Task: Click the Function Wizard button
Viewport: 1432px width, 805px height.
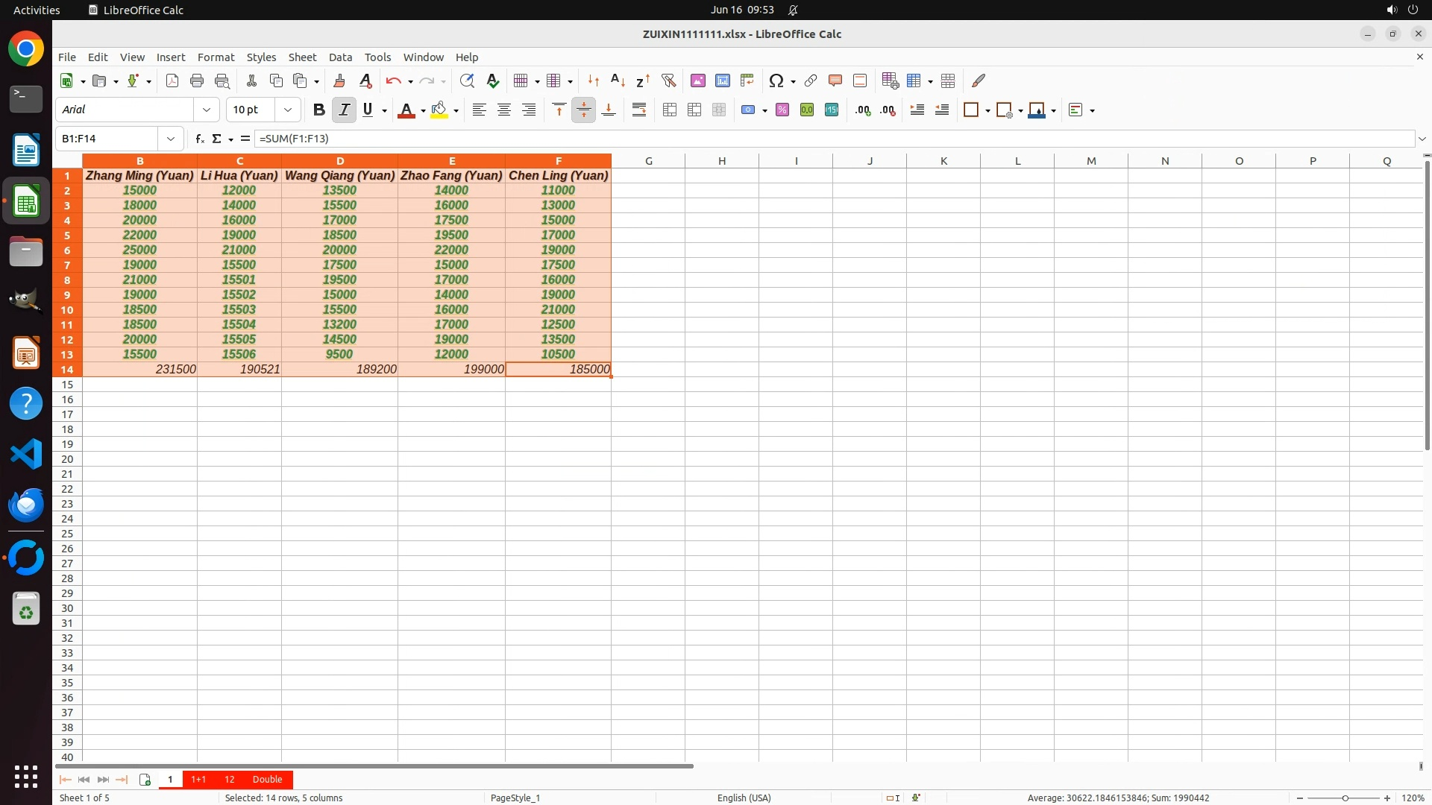Action: click(x=199, y=139)
